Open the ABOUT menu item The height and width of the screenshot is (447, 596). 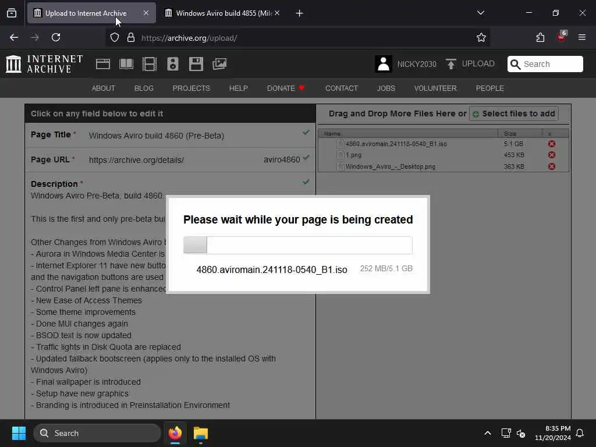104,88
